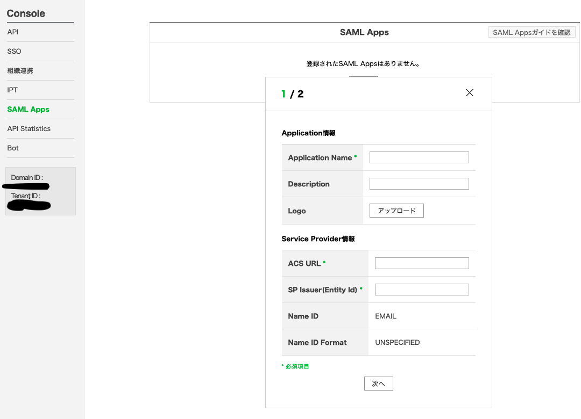581x419 pixels.
Task: Focus the Description text field
Action: 419,183
